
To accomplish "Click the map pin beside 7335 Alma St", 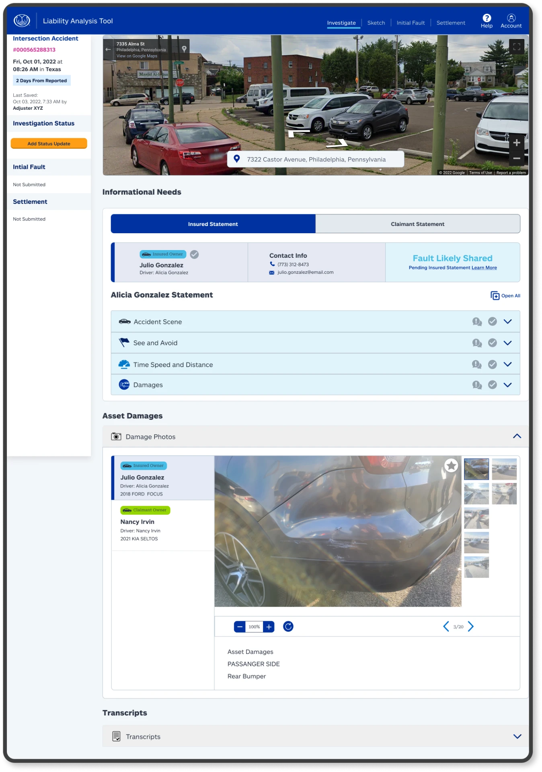I will [x=184, y=49].
